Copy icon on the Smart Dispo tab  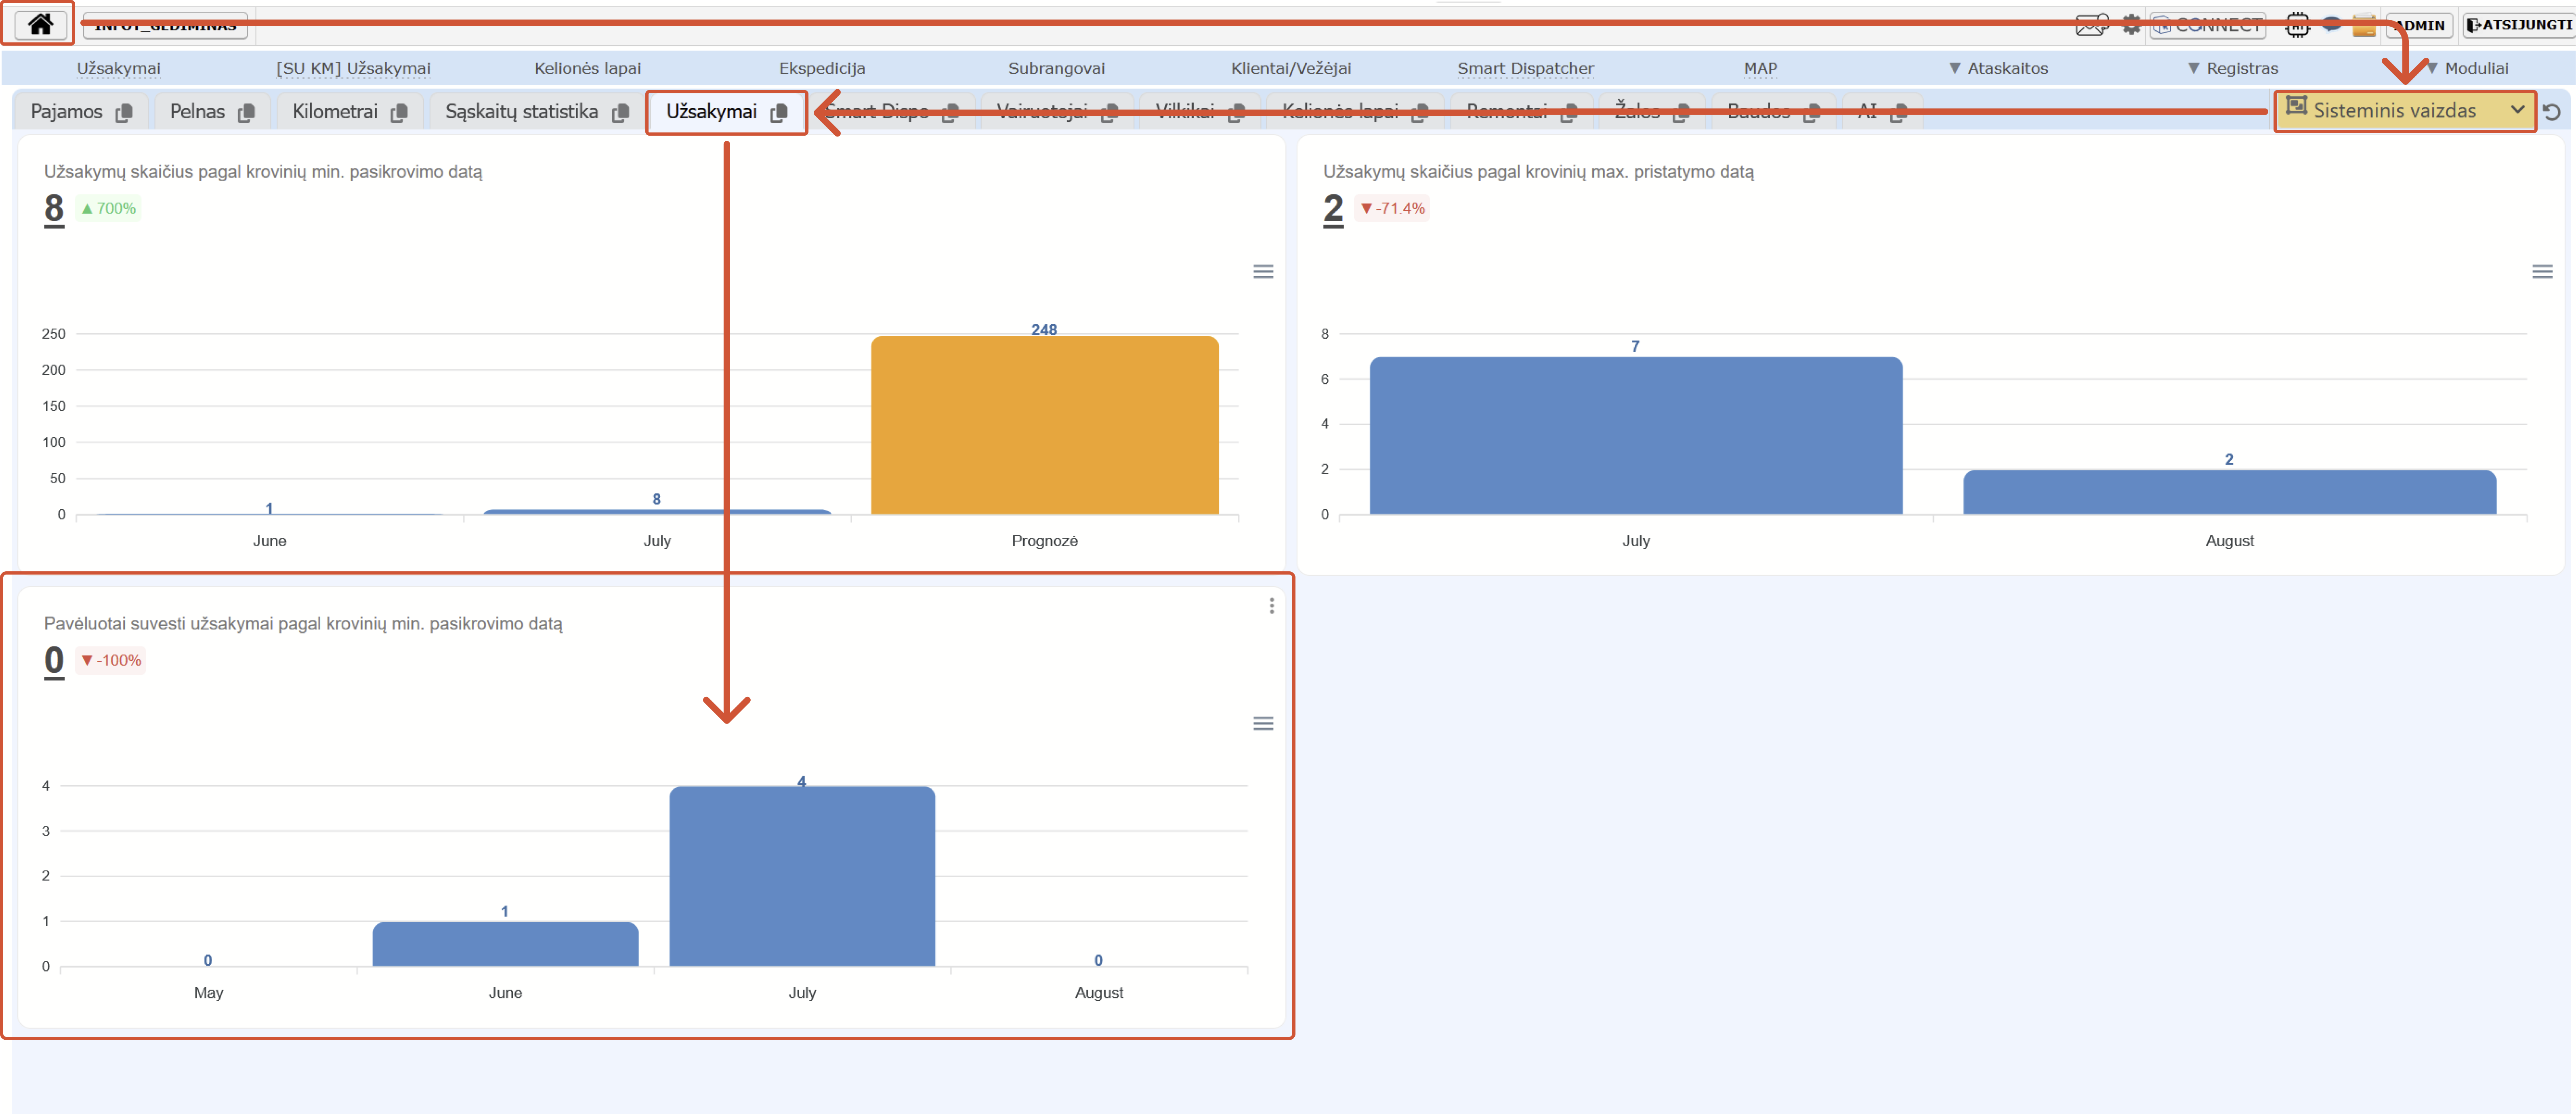(x=950, y=113)
